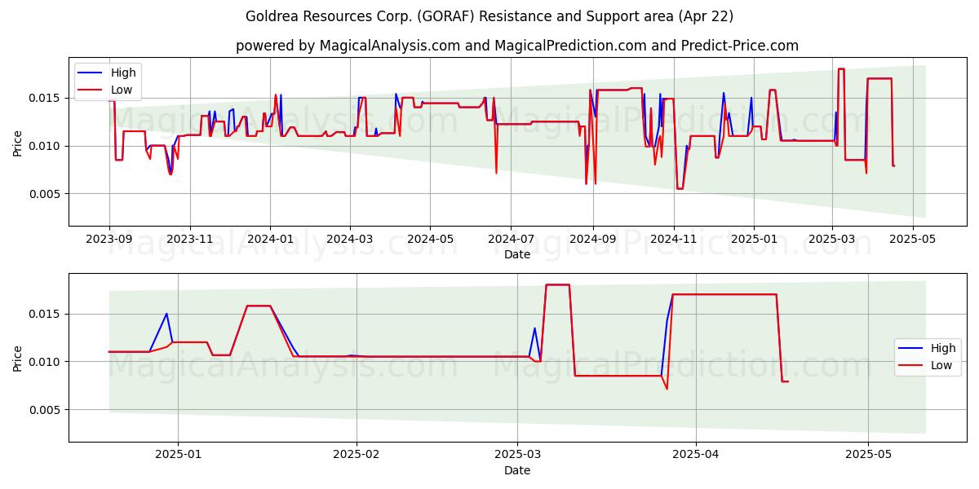Click the '0.015' price label on the bottom chart
The image size is (979, 489).
46,314
